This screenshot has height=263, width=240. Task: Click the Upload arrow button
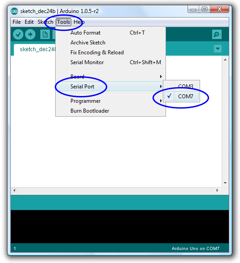[x=30, y=35]
